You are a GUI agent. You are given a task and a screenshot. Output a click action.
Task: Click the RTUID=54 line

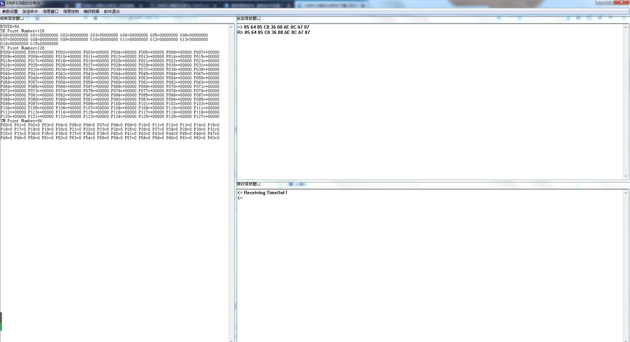[x=10, y=27]
